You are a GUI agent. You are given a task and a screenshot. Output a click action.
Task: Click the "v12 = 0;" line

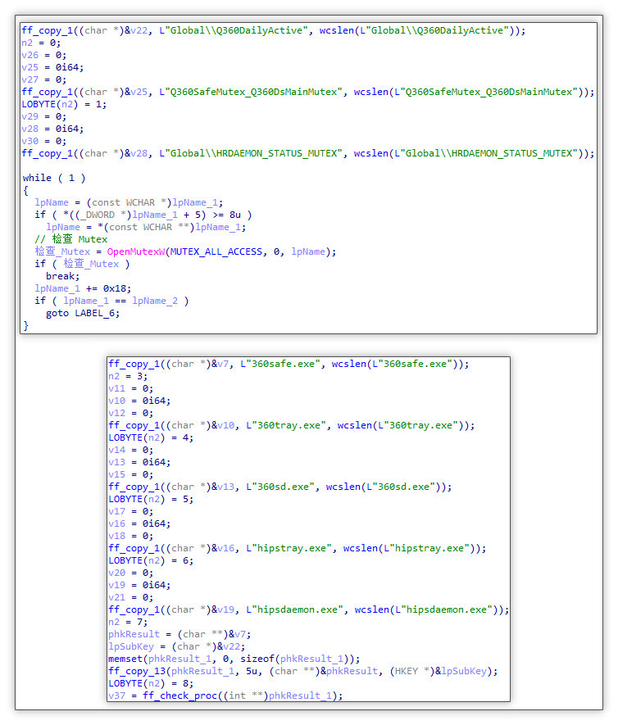(130, 414)
